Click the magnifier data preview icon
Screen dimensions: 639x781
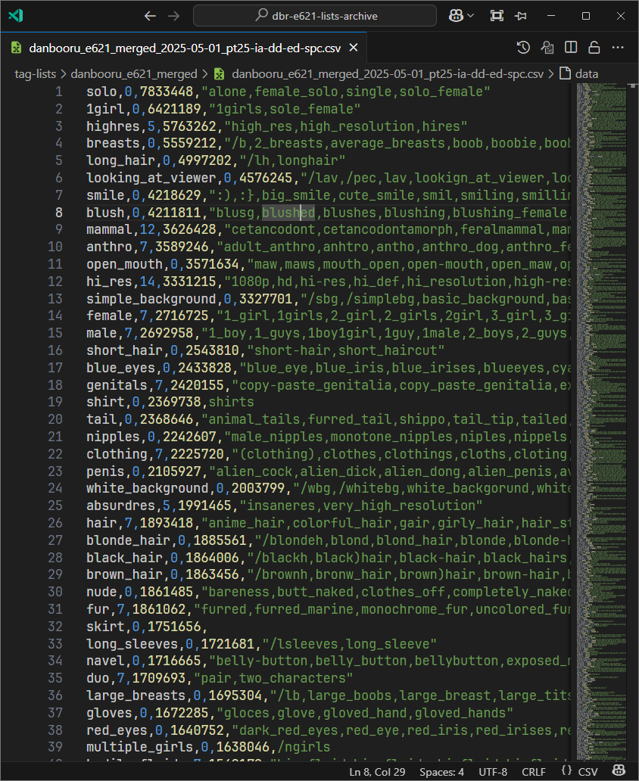(547, 48)
